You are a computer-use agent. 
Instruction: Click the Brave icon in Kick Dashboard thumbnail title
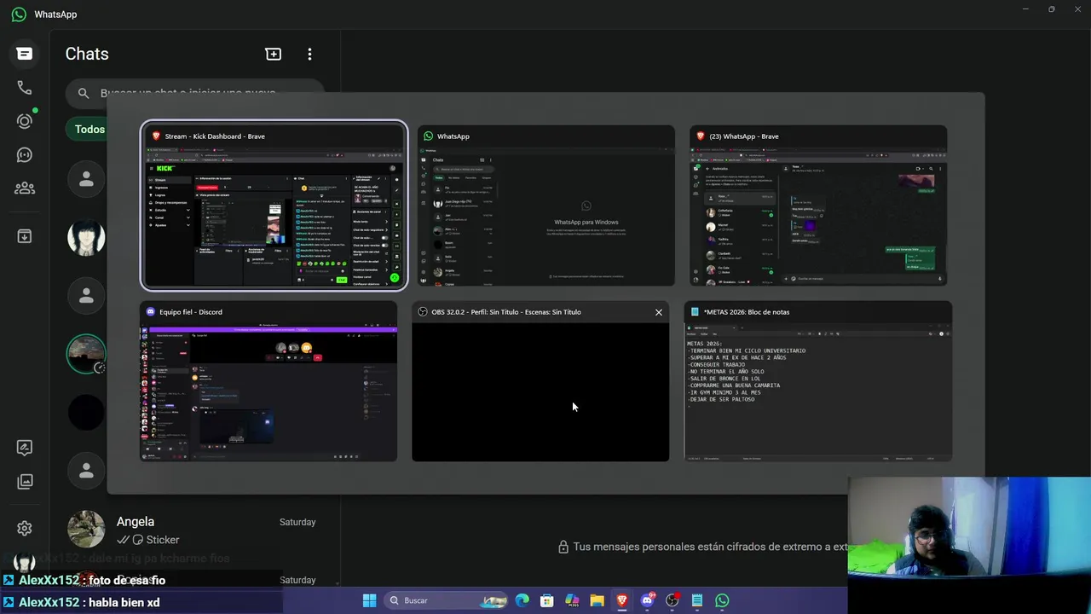[x=156, y=136]
